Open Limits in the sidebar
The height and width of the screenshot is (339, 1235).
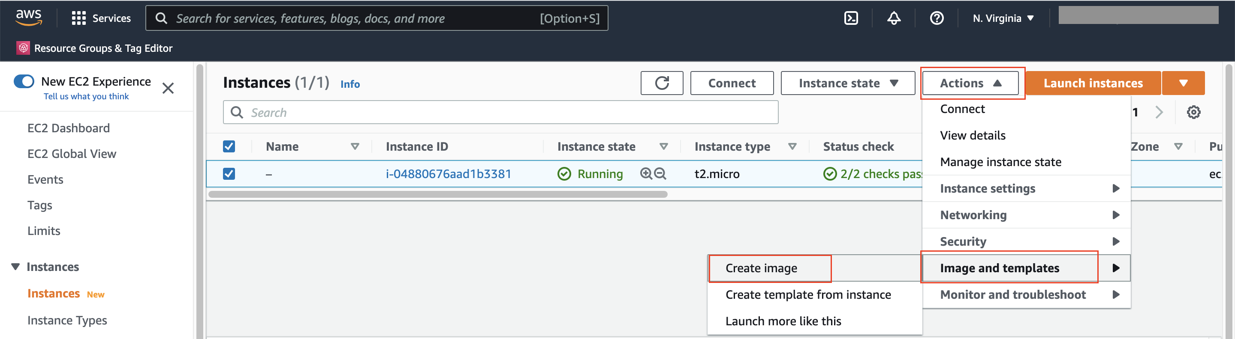point(44,231)
